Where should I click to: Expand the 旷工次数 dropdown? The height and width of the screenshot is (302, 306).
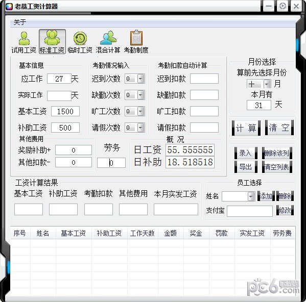[140, 111]
